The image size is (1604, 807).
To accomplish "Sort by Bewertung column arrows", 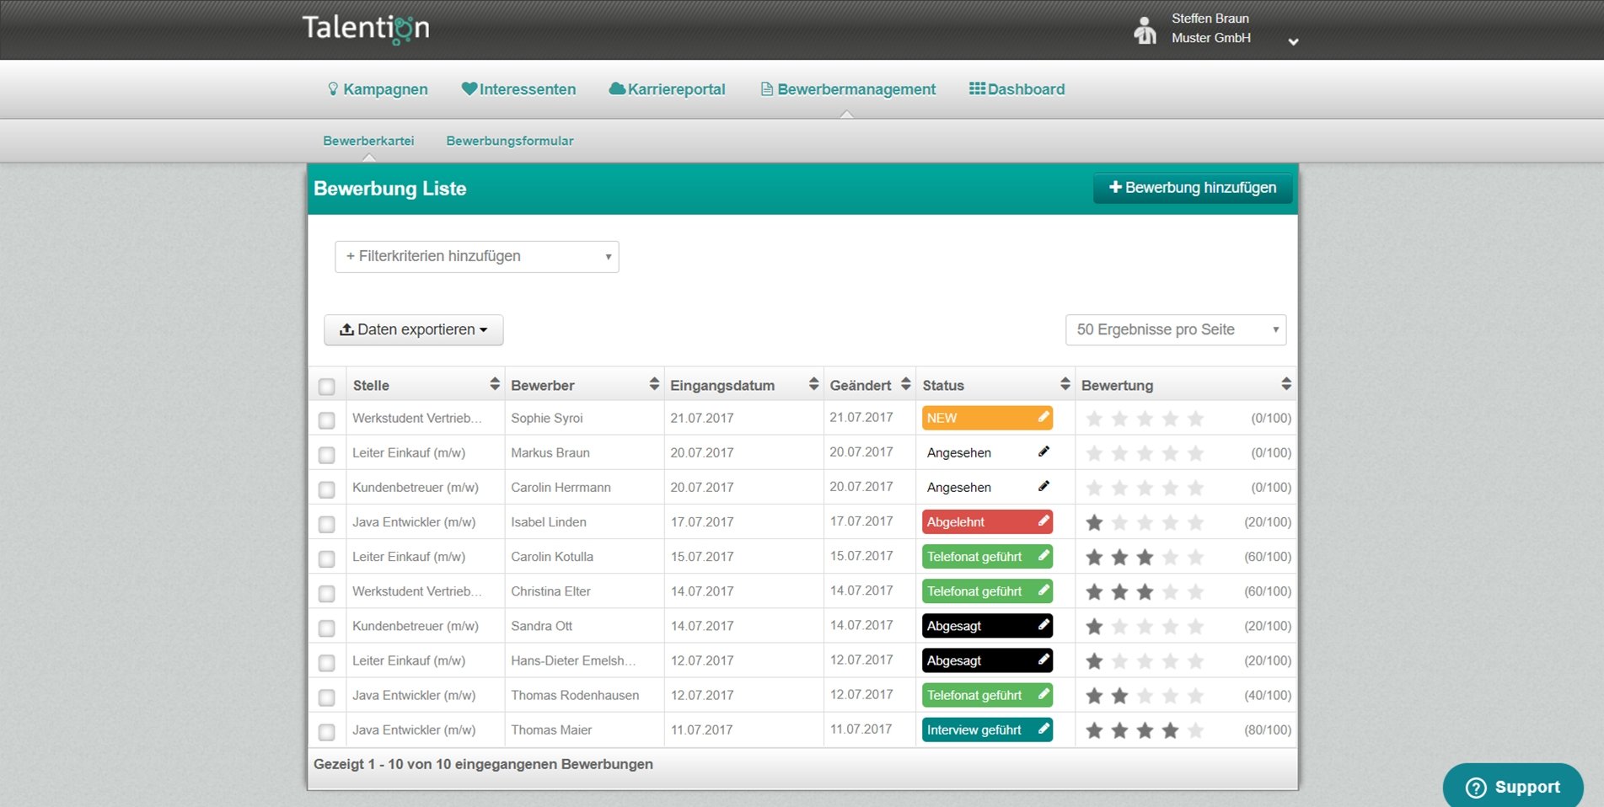I will pos(1286,384).
